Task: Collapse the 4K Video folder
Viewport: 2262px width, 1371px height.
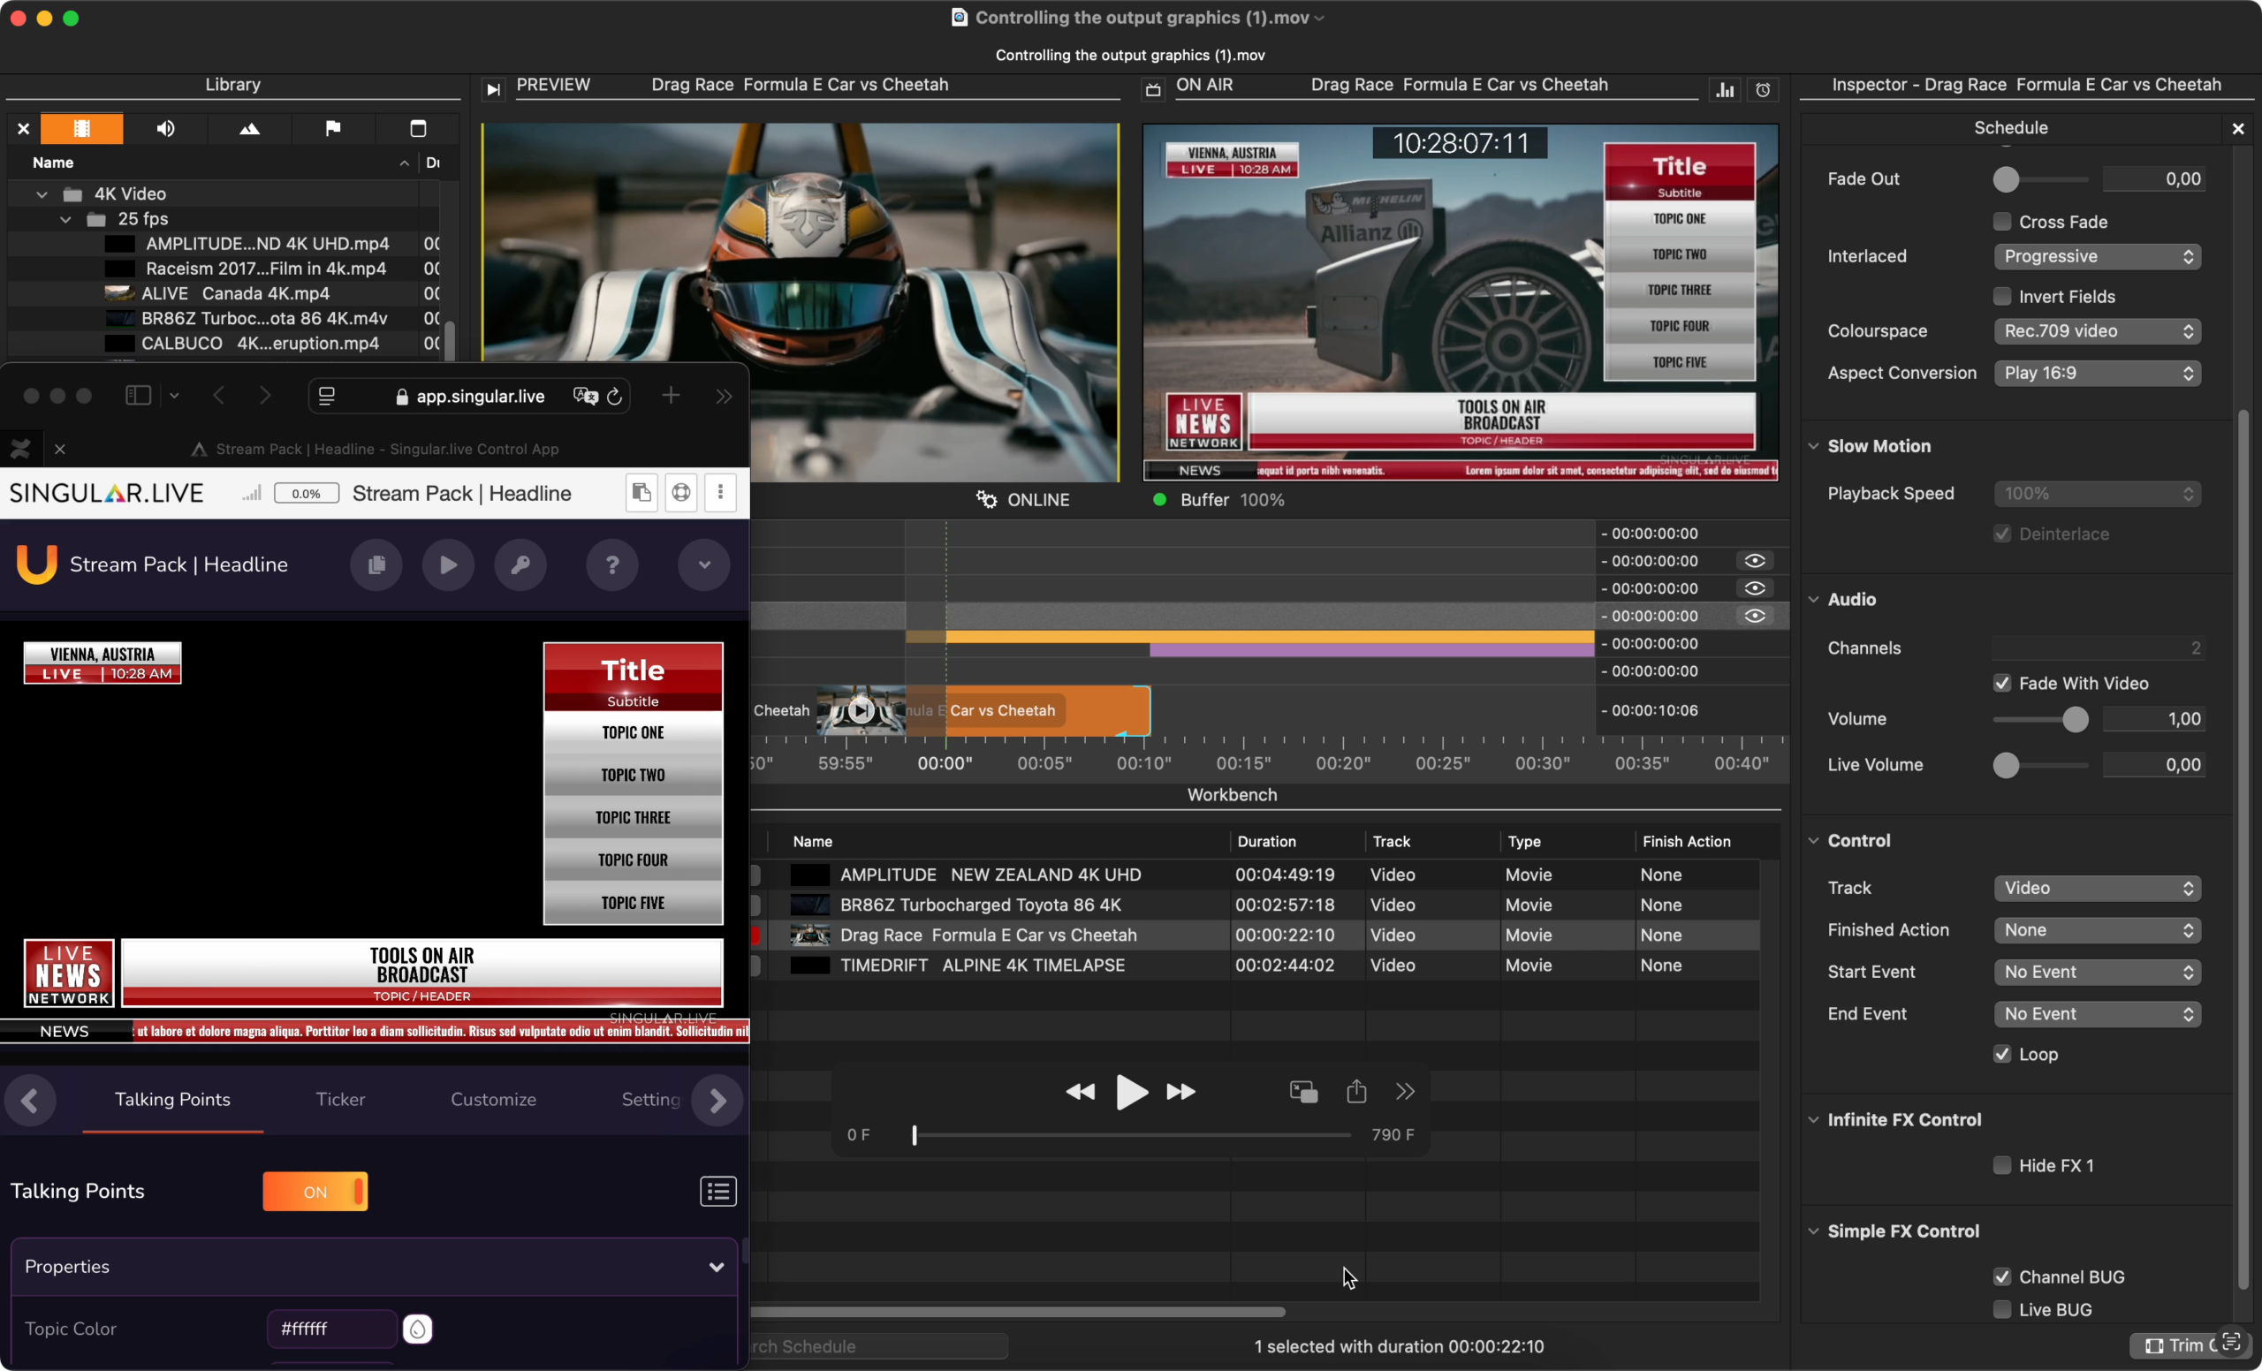Action: click(x=42, y=193)
